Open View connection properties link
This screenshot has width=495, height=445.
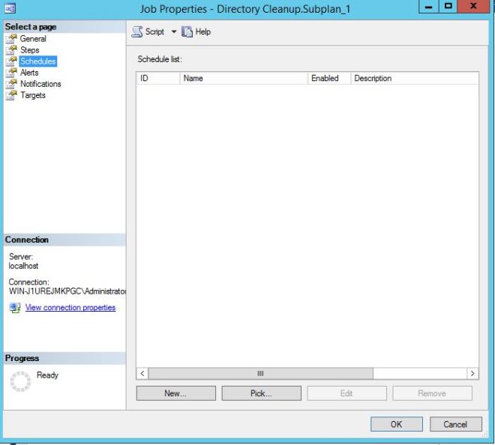tap(70, 308)
